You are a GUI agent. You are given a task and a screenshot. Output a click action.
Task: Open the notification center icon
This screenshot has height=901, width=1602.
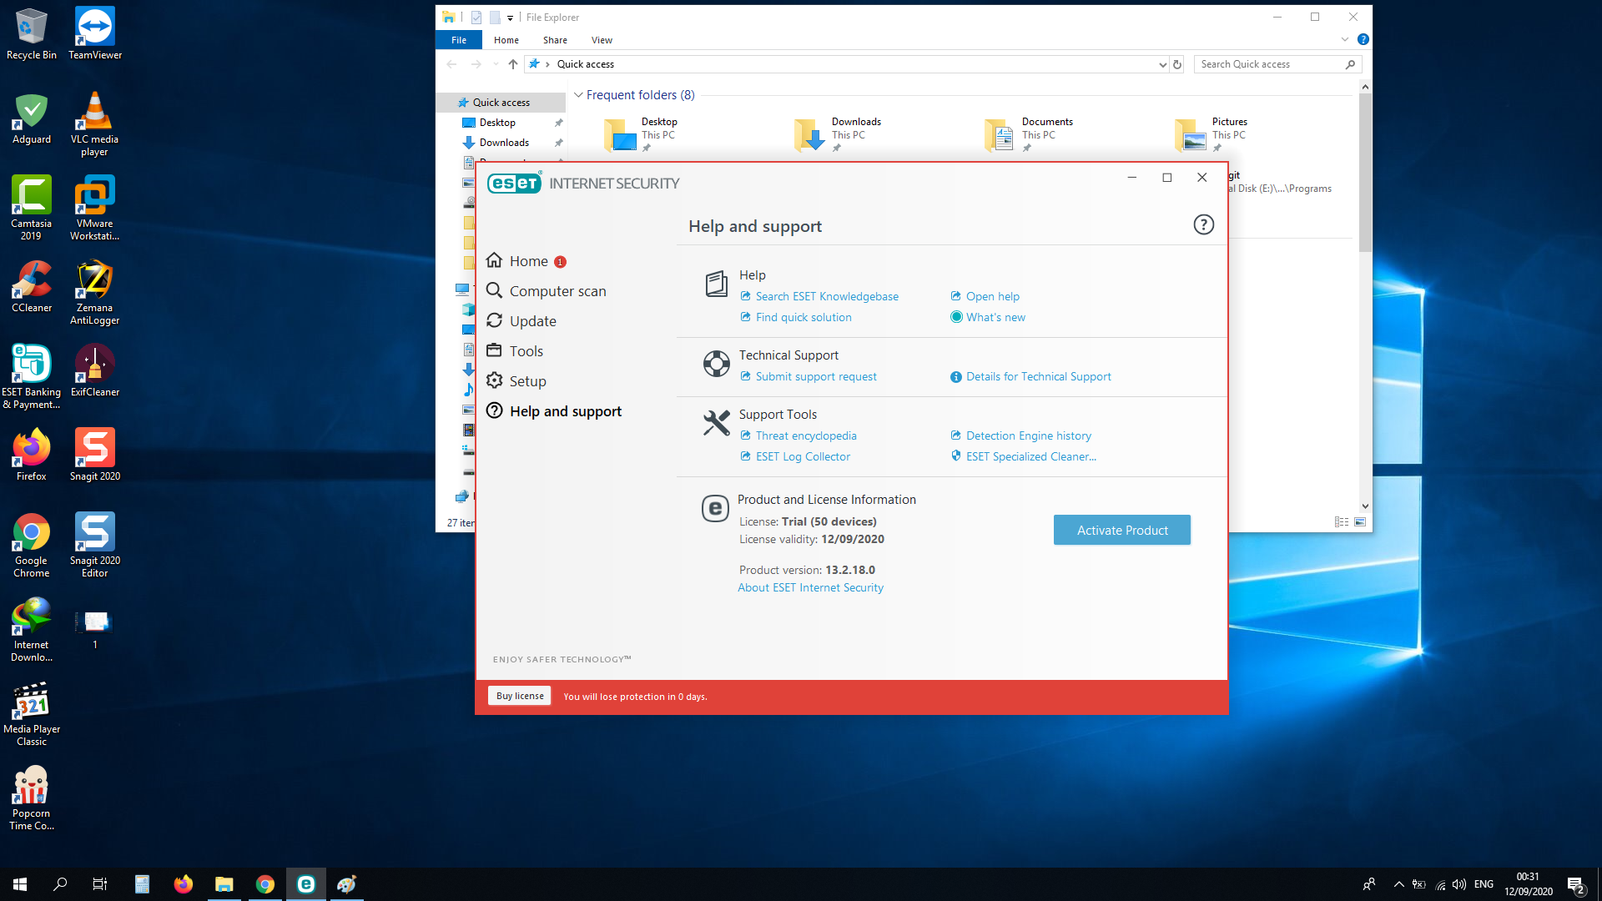coord(1575,884)
